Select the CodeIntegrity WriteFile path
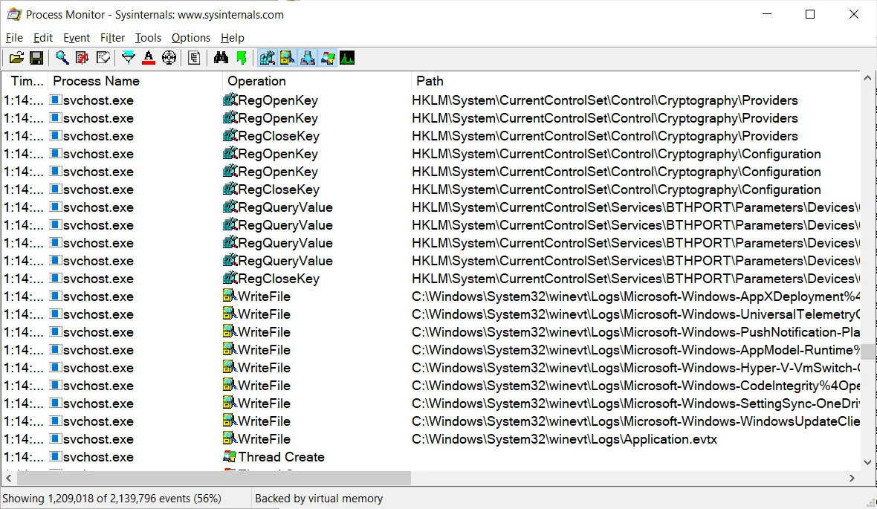877x509 pixels. pos(636,386)
